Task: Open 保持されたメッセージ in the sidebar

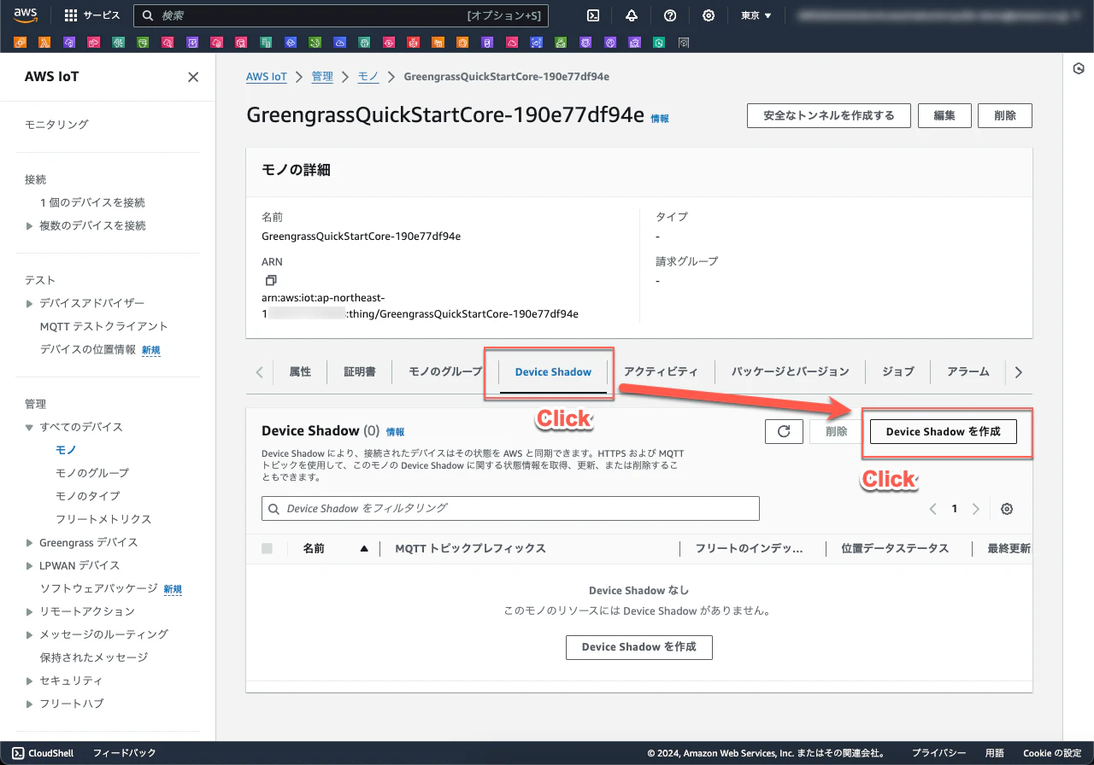Action: 94,657
